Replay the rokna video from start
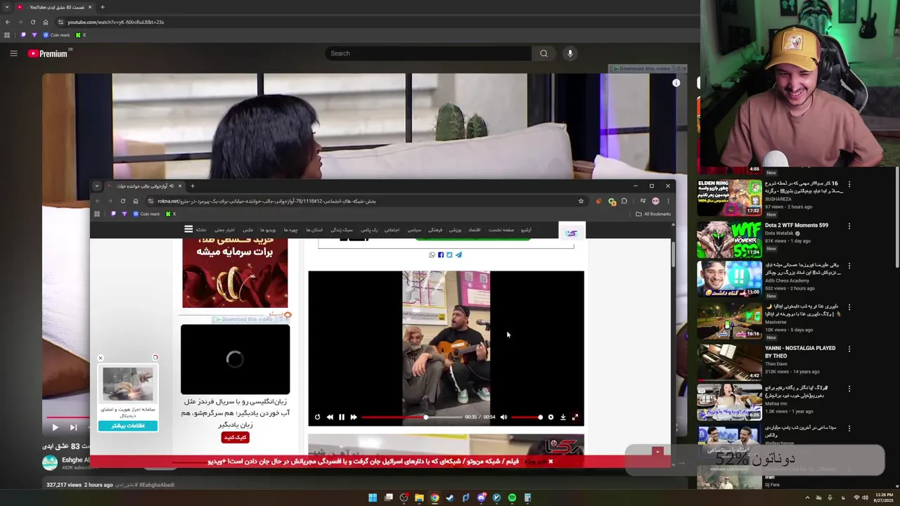Screen dimensions: 900x506 (x=317, y=417)
